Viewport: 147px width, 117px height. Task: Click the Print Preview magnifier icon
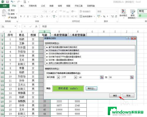[x=25, y=2]
